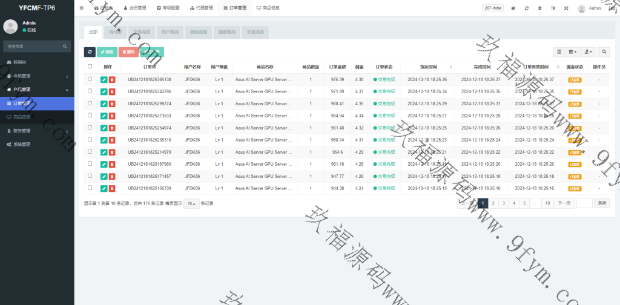Image resolution: width=620 pixels, height=305 pixels.
Task: Open the search icon in the table toolbar
Action: pyautogui.click(x=604, y=52)
